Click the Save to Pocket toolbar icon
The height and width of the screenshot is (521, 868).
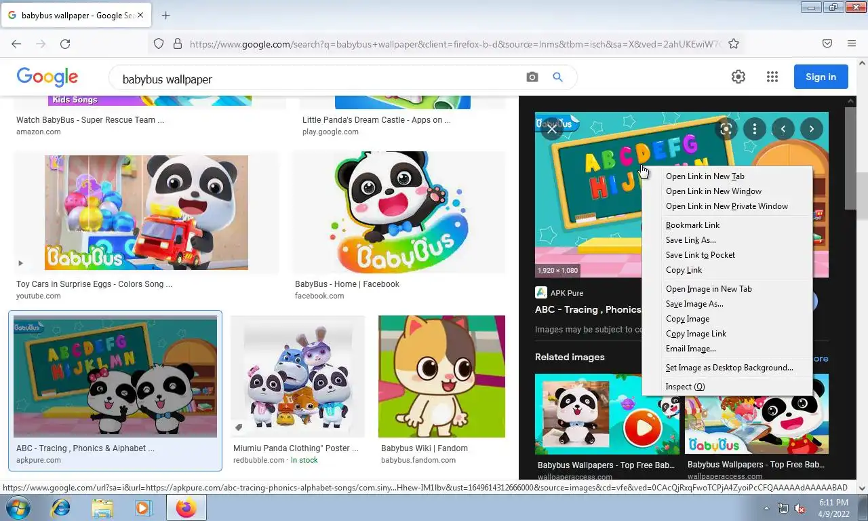coord(827,43)
